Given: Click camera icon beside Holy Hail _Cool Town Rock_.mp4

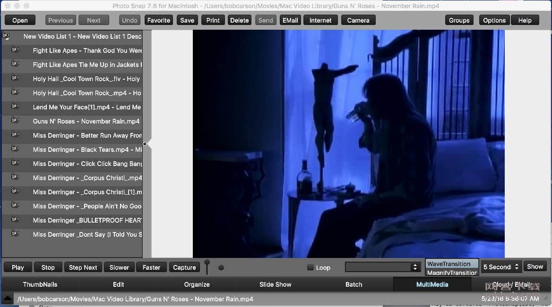Looking at the screenshot, I should [x=15, y=91].
